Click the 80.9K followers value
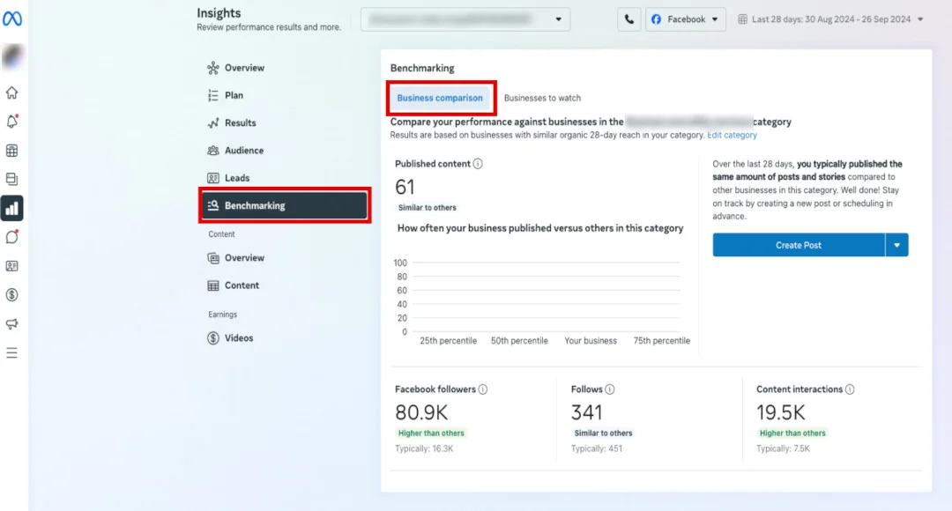 421,412
